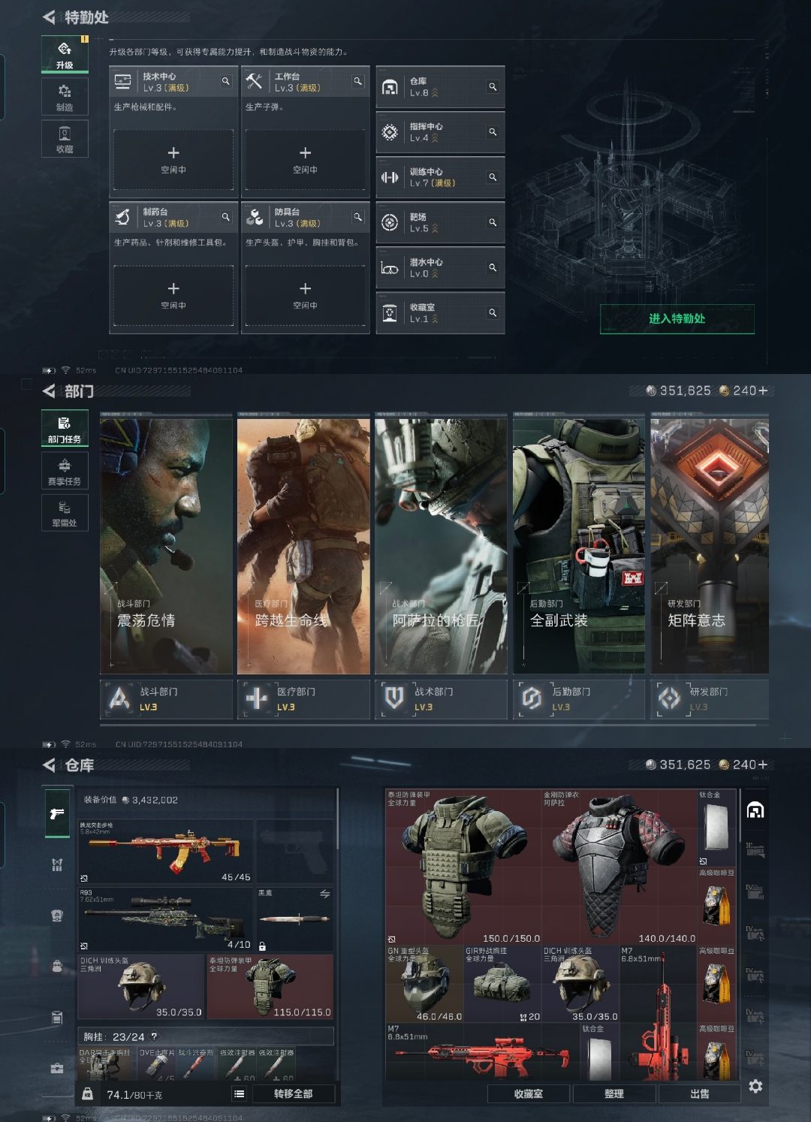Select the main warehouse icon in right column
Image resolution: width=811 pixels, height=1122 pixels.
pyautogui.click(x=755, y=810)
